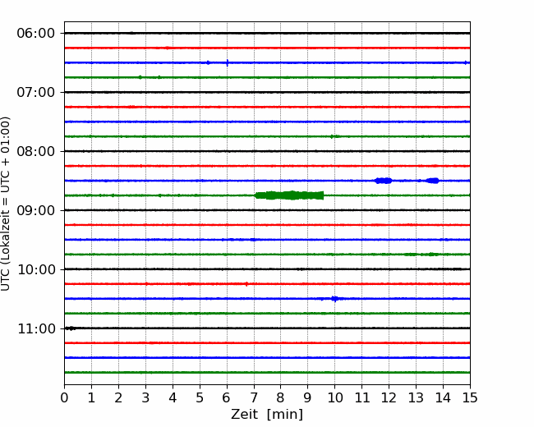The height and width of the screenshot is (427, 534).
Task: Click the vertical 'UTC (Lokalzeit = UTC + 01:00)' axis title
Action: point(6,204)
